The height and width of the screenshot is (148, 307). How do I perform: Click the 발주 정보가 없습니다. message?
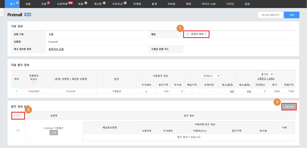pyautogui.click(x=189, y=137)
